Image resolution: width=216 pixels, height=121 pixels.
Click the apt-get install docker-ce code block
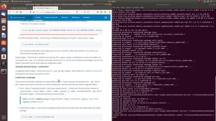coord(61,30)
